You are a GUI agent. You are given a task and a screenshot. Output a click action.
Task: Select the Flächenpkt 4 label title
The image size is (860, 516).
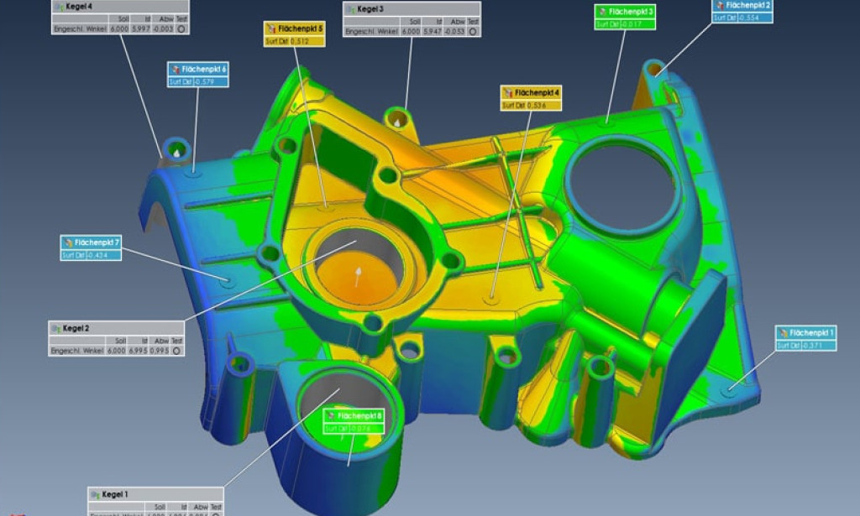(x=537, y=92)
